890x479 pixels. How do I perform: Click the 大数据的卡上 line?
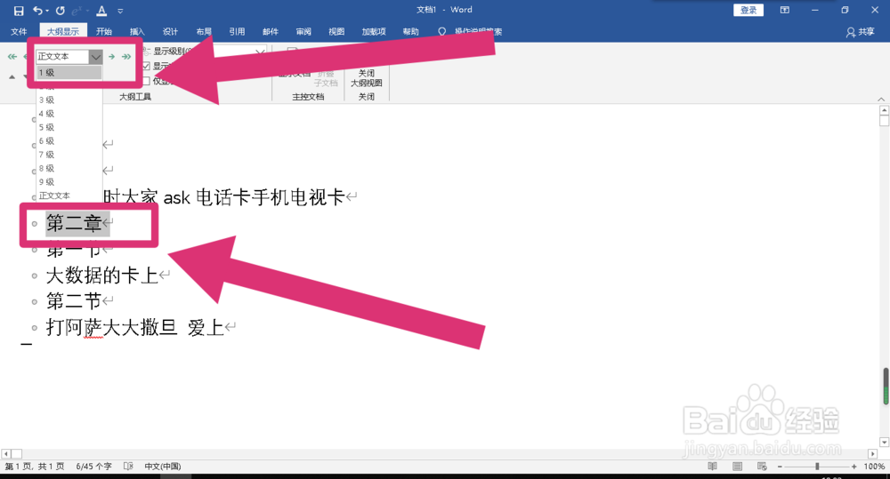click(102, 275)
